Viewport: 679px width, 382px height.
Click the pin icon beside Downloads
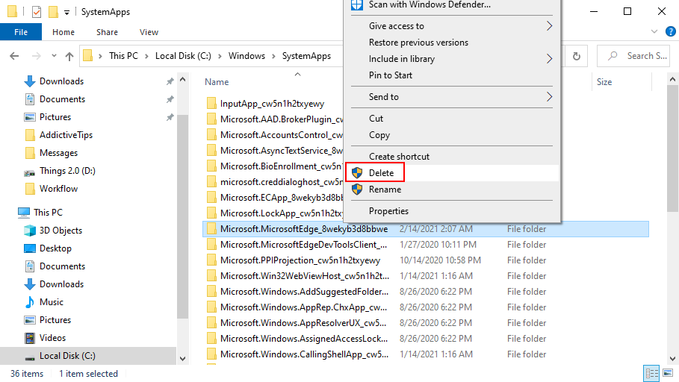(170, 81)
